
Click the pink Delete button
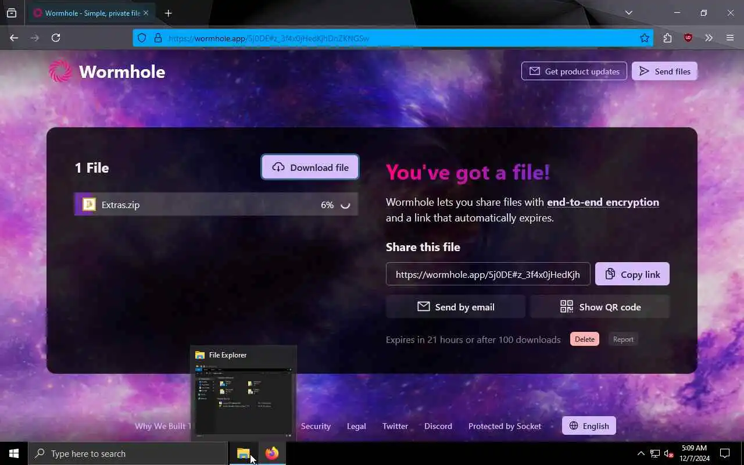click(x=585, y=339)
